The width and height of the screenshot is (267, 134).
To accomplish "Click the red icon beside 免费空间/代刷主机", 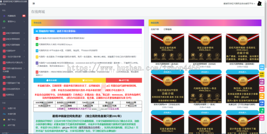I will [x=4, y=63].
